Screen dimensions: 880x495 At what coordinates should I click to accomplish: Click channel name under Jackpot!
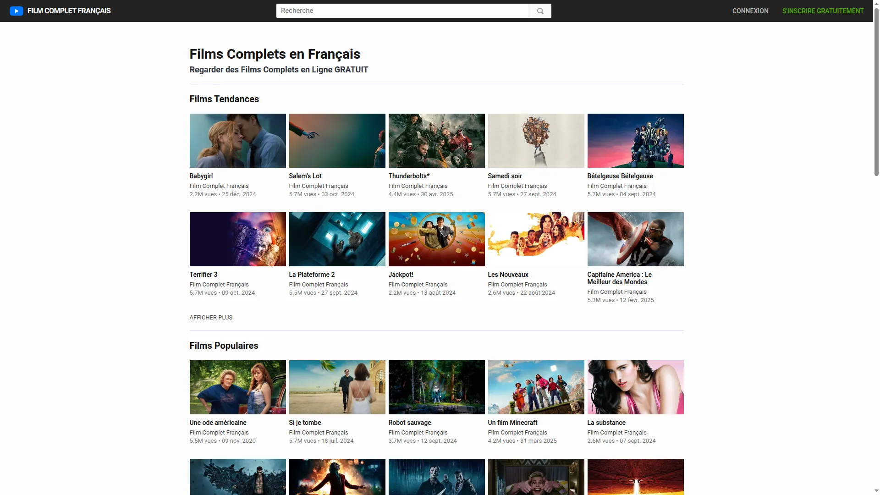(x=418, y=285)
